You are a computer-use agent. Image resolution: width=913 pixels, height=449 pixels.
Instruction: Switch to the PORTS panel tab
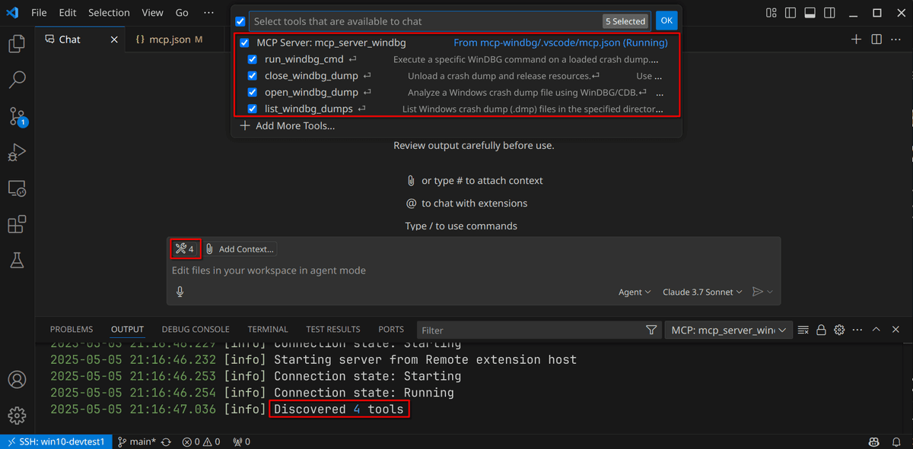(x=391, y=330)
